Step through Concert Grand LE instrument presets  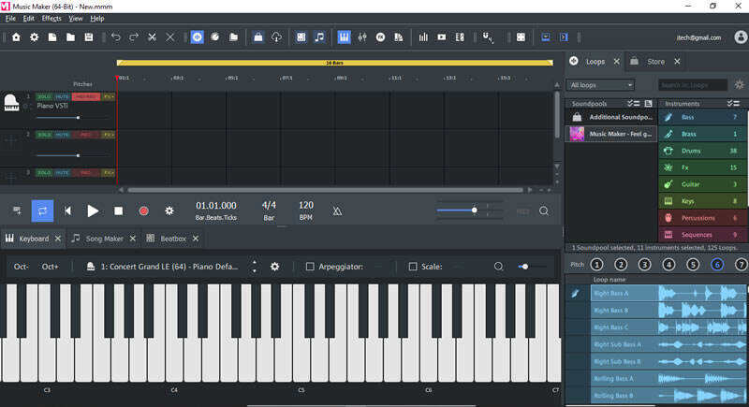(x=255, y=267)
